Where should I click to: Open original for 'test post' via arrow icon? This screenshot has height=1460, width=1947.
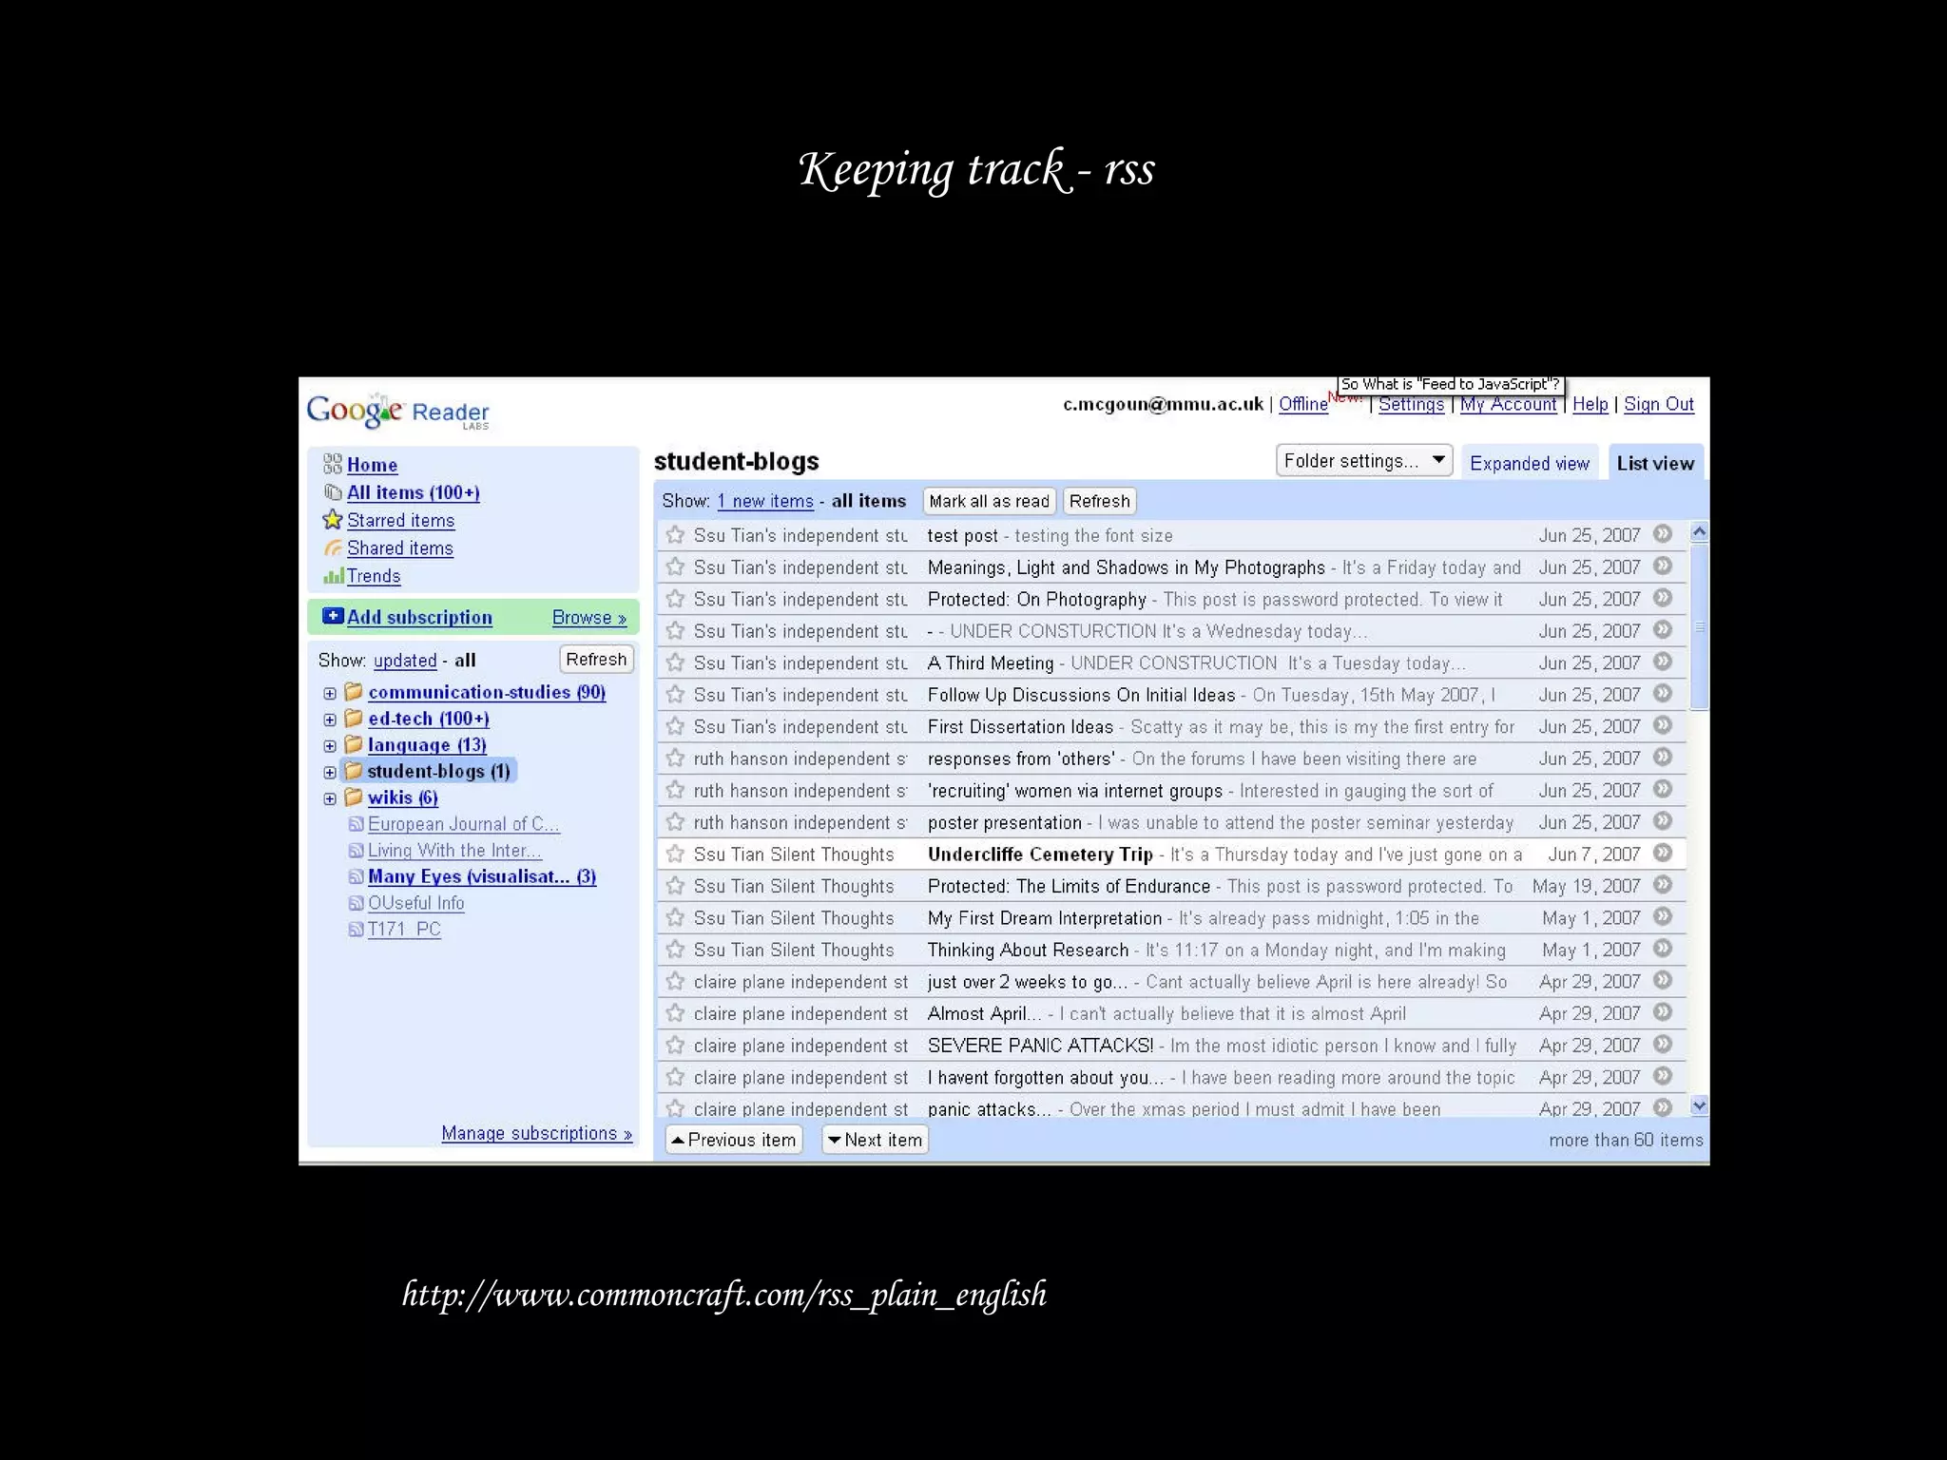tap(1663, 534)
